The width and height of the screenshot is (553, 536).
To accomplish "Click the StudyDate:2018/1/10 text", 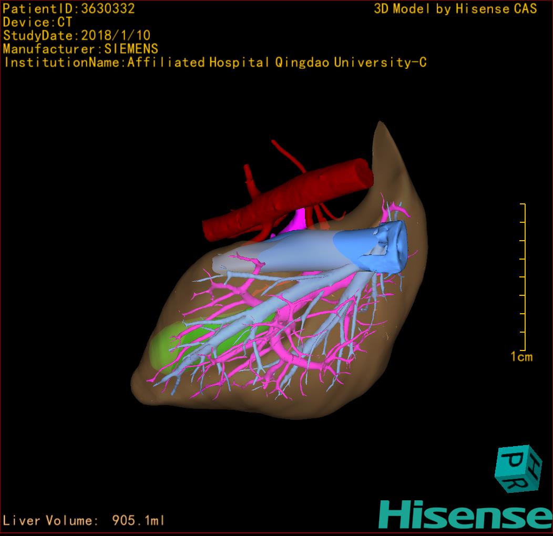I will 77,35.
